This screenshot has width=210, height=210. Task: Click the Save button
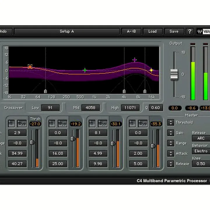coord(174,32)
